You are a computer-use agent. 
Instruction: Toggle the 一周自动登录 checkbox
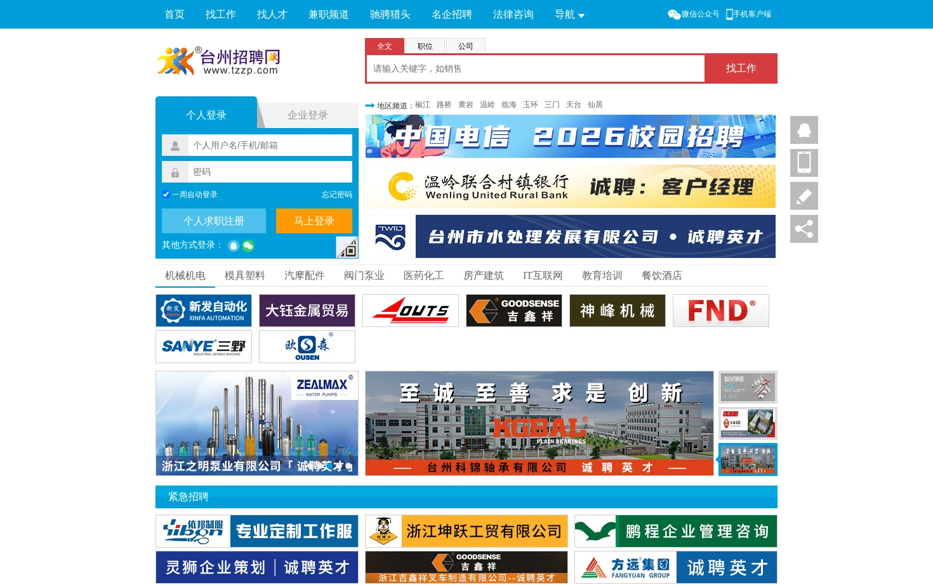pos(166,195)
